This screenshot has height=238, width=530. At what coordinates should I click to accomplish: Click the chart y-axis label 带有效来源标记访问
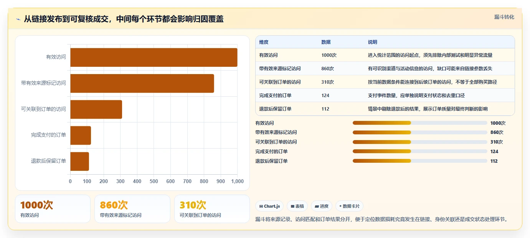tap(44, 83)
